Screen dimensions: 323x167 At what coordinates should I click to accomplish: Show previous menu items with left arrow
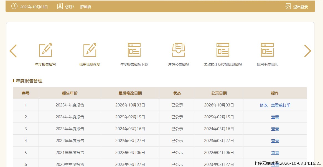[13, 51]
